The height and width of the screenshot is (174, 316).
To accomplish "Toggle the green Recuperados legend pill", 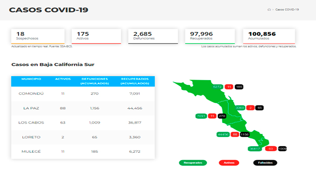I will [193, 163].
